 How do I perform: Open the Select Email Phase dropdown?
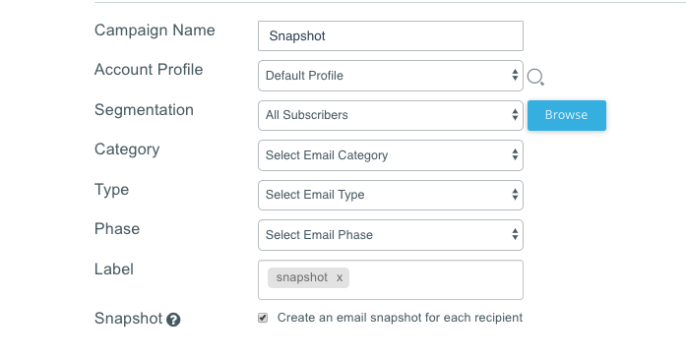(x=391, y=235)
